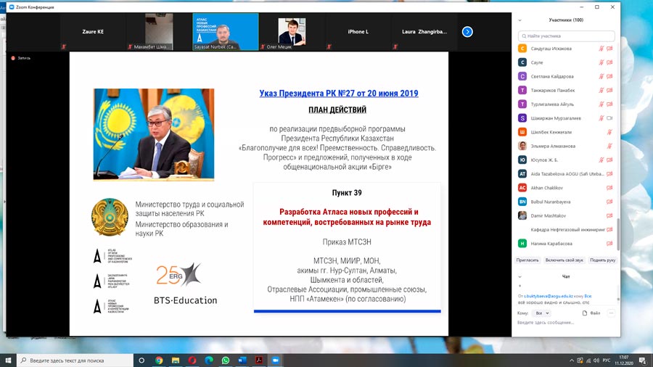Click the File attachment icon in chat

click(591, 313)
